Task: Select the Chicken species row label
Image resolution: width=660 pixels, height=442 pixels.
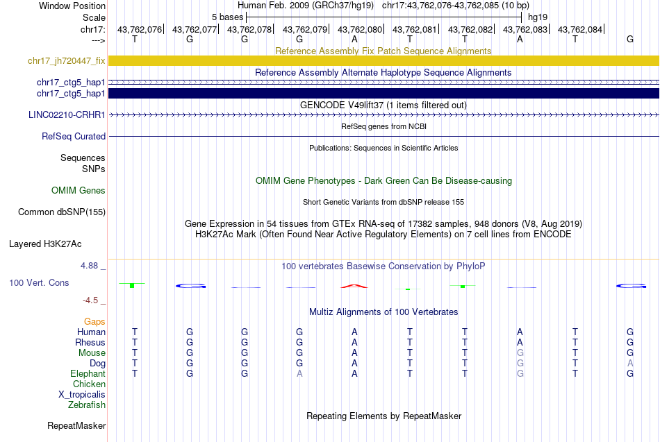Action: pos(89,384)
